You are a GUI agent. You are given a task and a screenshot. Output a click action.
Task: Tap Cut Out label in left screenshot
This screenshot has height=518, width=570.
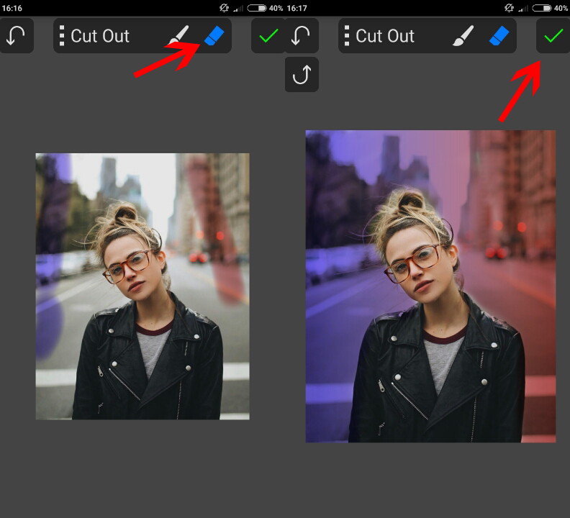click(100, 36)
